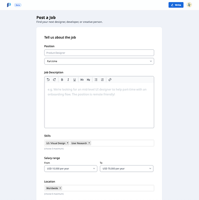Focus the Position input field

coord(99,53)
